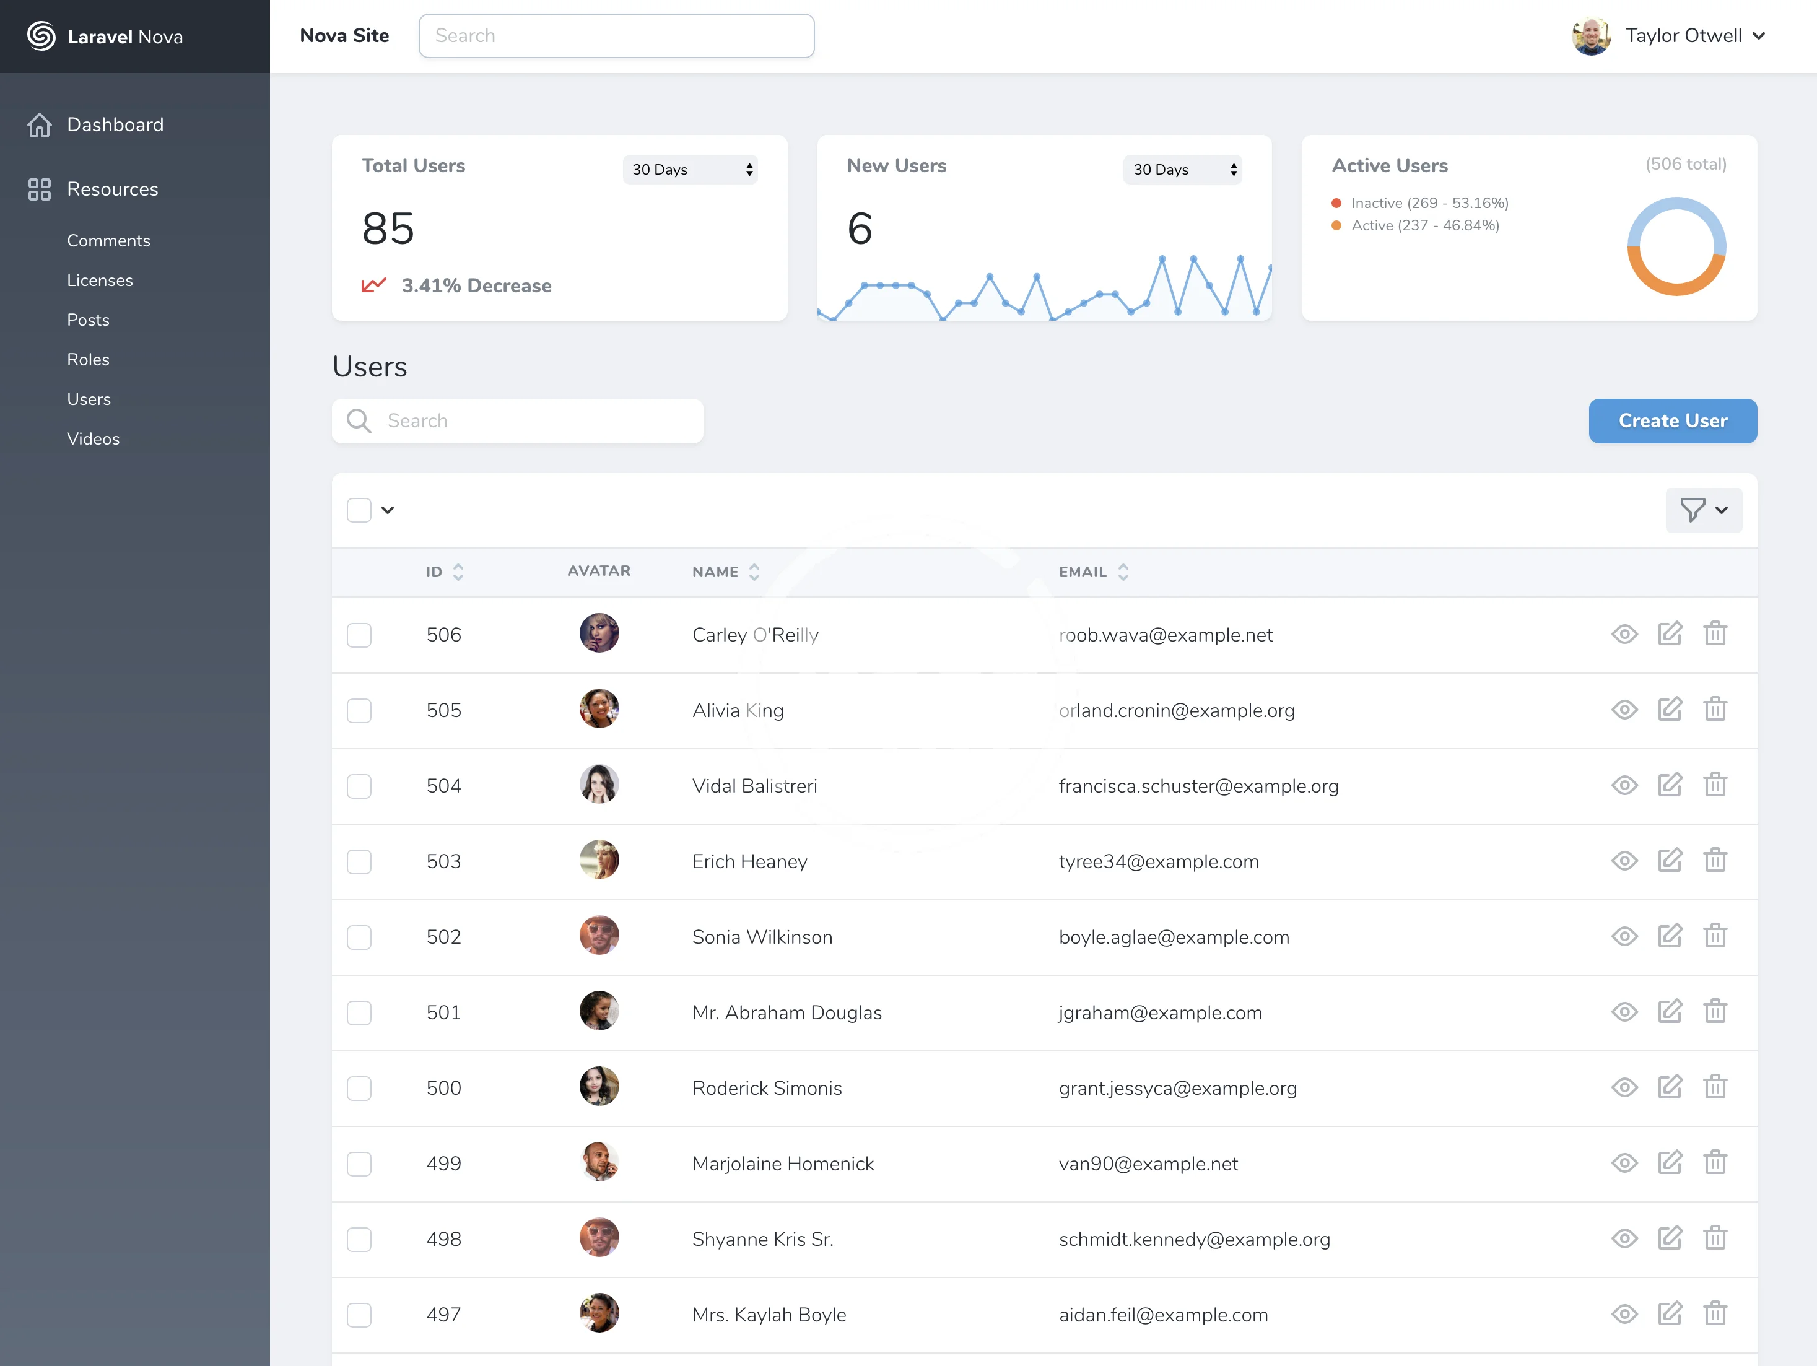Click the decrease trend icon in Total Users
Image resolution: width=1817 pixels, height=1366 pixels.
(374, 285)
